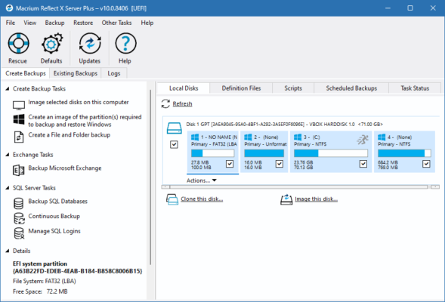Click the Continuous Backup database icon
This screenshot has height=302, width=445.
click(19, 218)
